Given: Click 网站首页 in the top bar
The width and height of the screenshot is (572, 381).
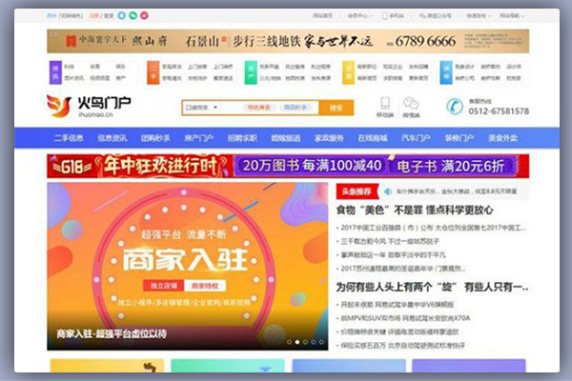Looking at the screenshot, I should (322, 16).
